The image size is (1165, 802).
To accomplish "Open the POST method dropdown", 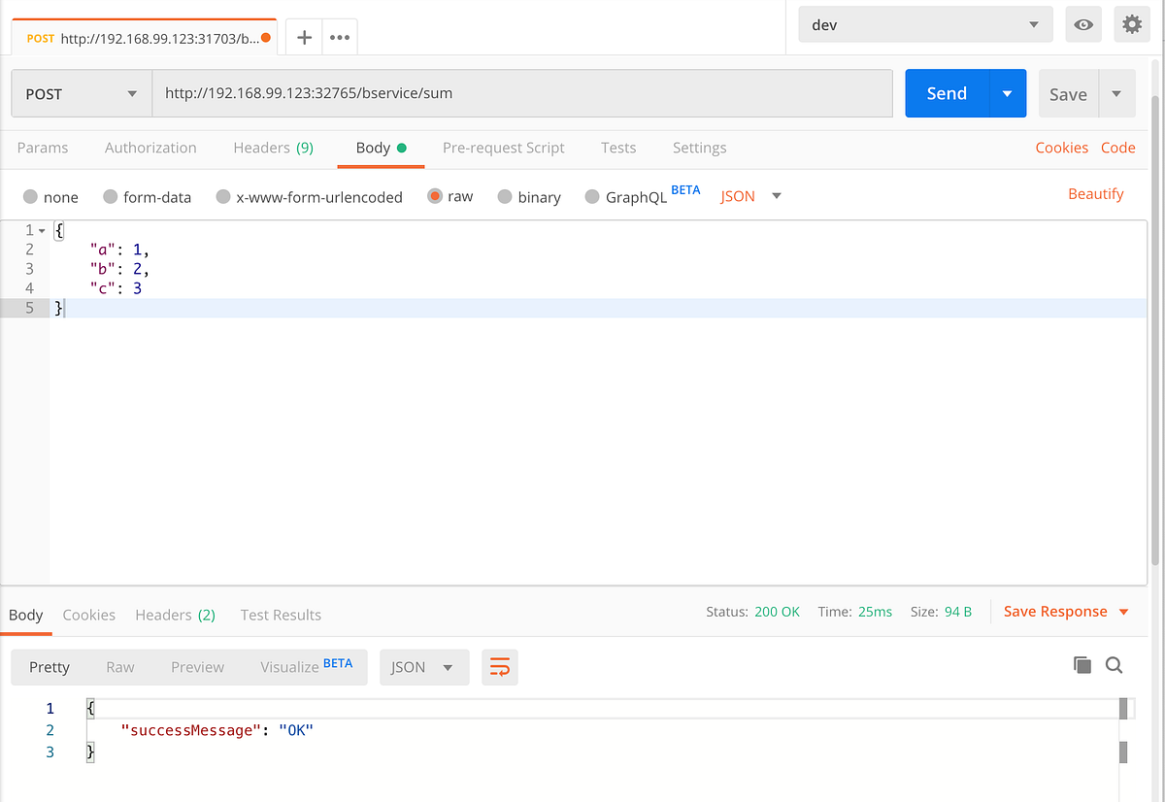I will [x=81, y=93].
